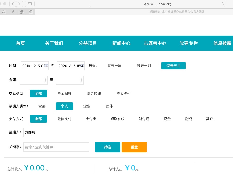Adjust the minimum 金额 stepper arrows
Screen dimensions: 233x179
click(44, 80)
